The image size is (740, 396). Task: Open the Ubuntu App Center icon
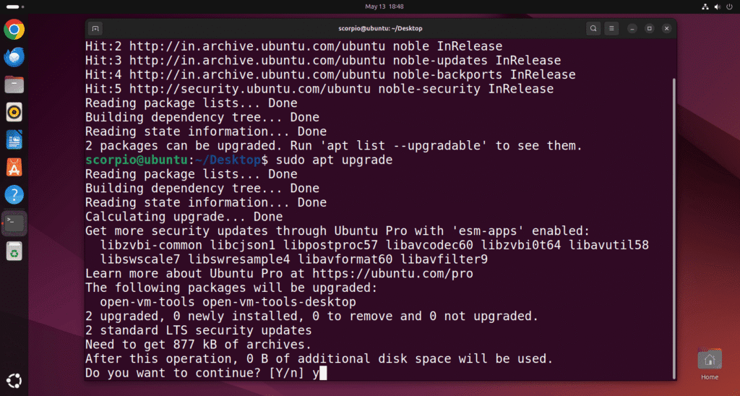coord(14,168)
